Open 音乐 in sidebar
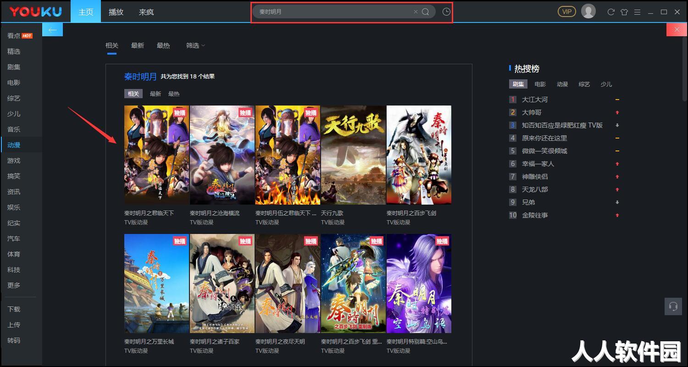This screenshot has height=367, width=688. point(14,129)
